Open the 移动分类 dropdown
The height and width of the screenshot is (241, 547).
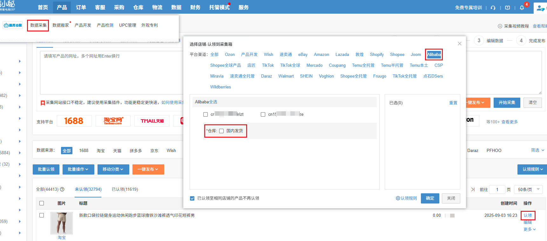(x=113, y=169)
